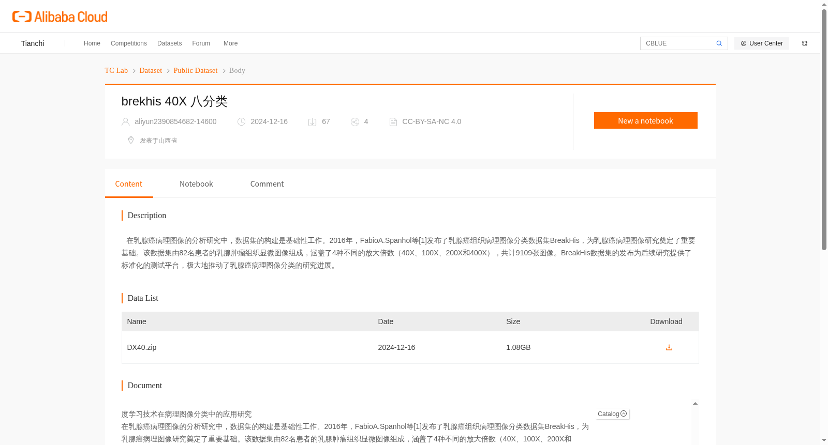Click the Date column header

386,321
